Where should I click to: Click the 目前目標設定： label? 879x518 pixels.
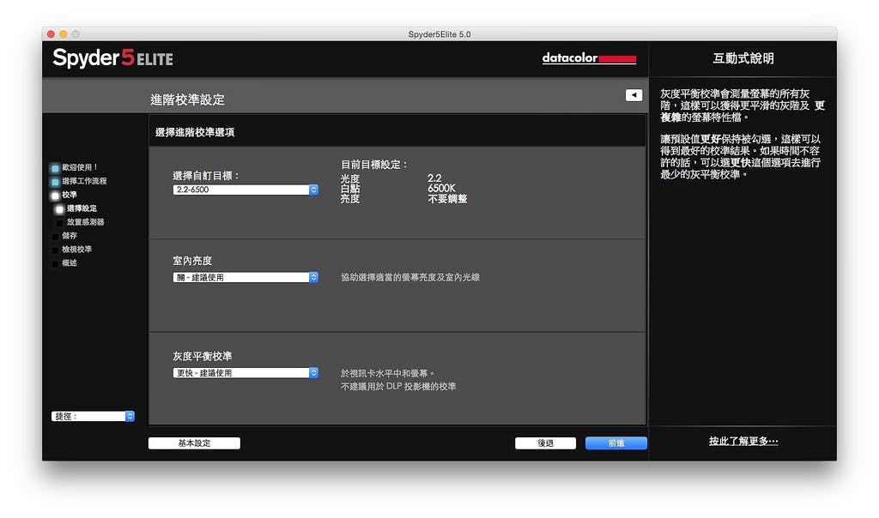tap(374, 165)
